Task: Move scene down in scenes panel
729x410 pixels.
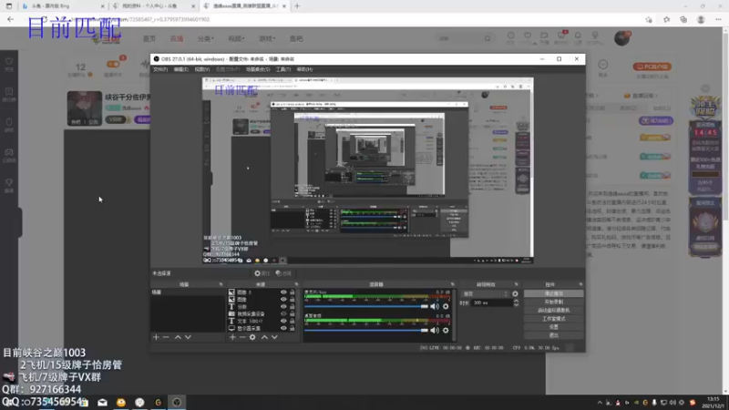Action: (188, 337)
